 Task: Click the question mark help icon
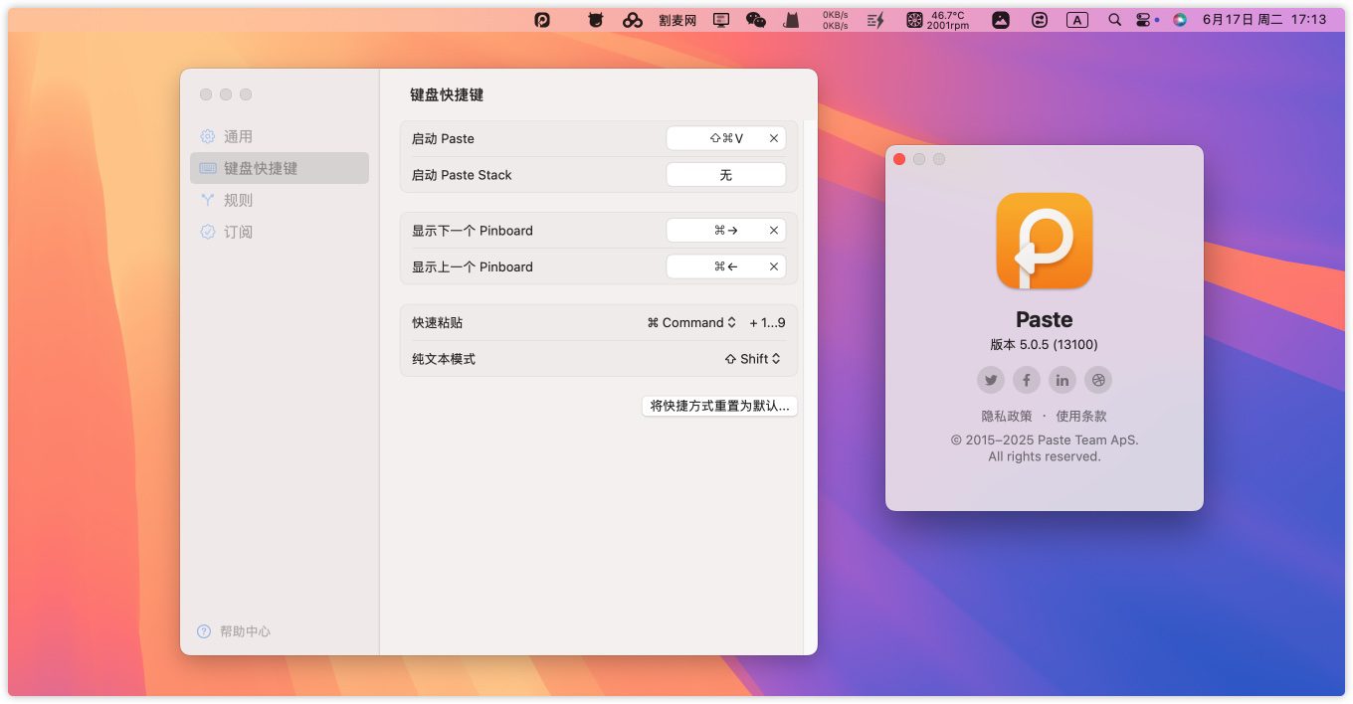pyautogui.click(x=204, y=631)
